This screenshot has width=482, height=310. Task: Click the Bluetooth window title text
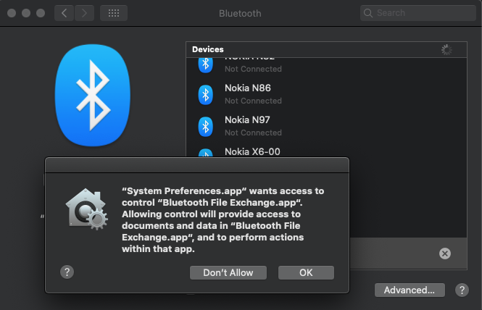click(x=240, y=13)
